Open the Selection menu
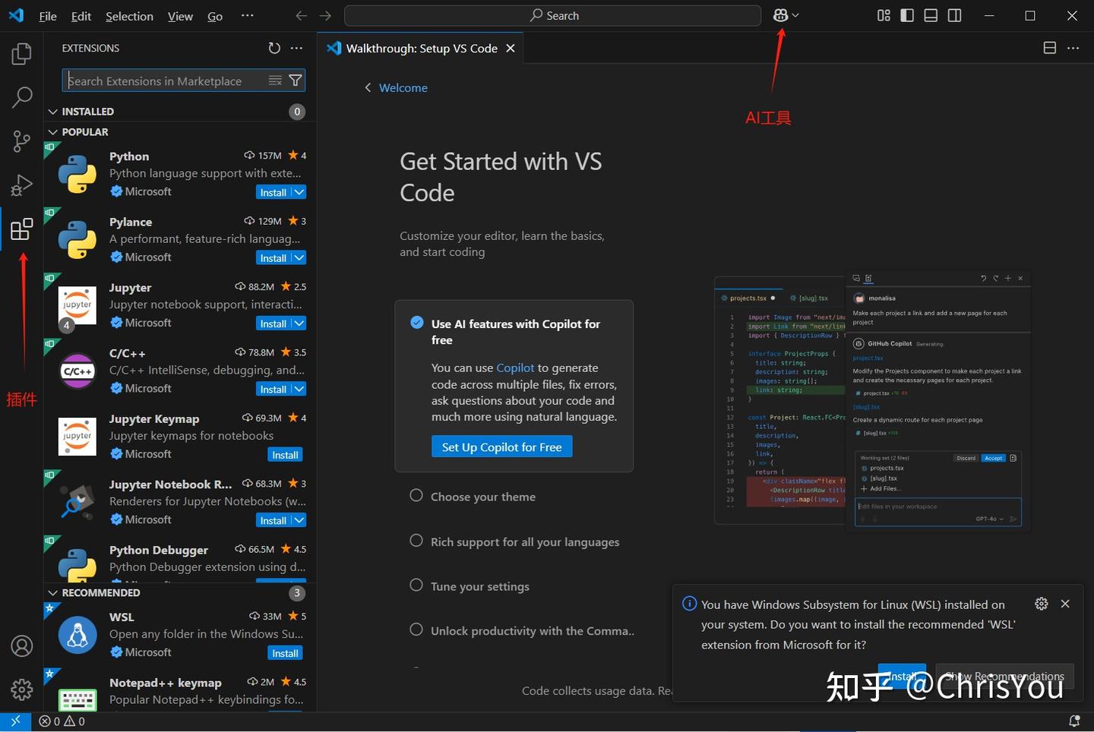Screen dimensions: 1094x732 pos(128,15)
